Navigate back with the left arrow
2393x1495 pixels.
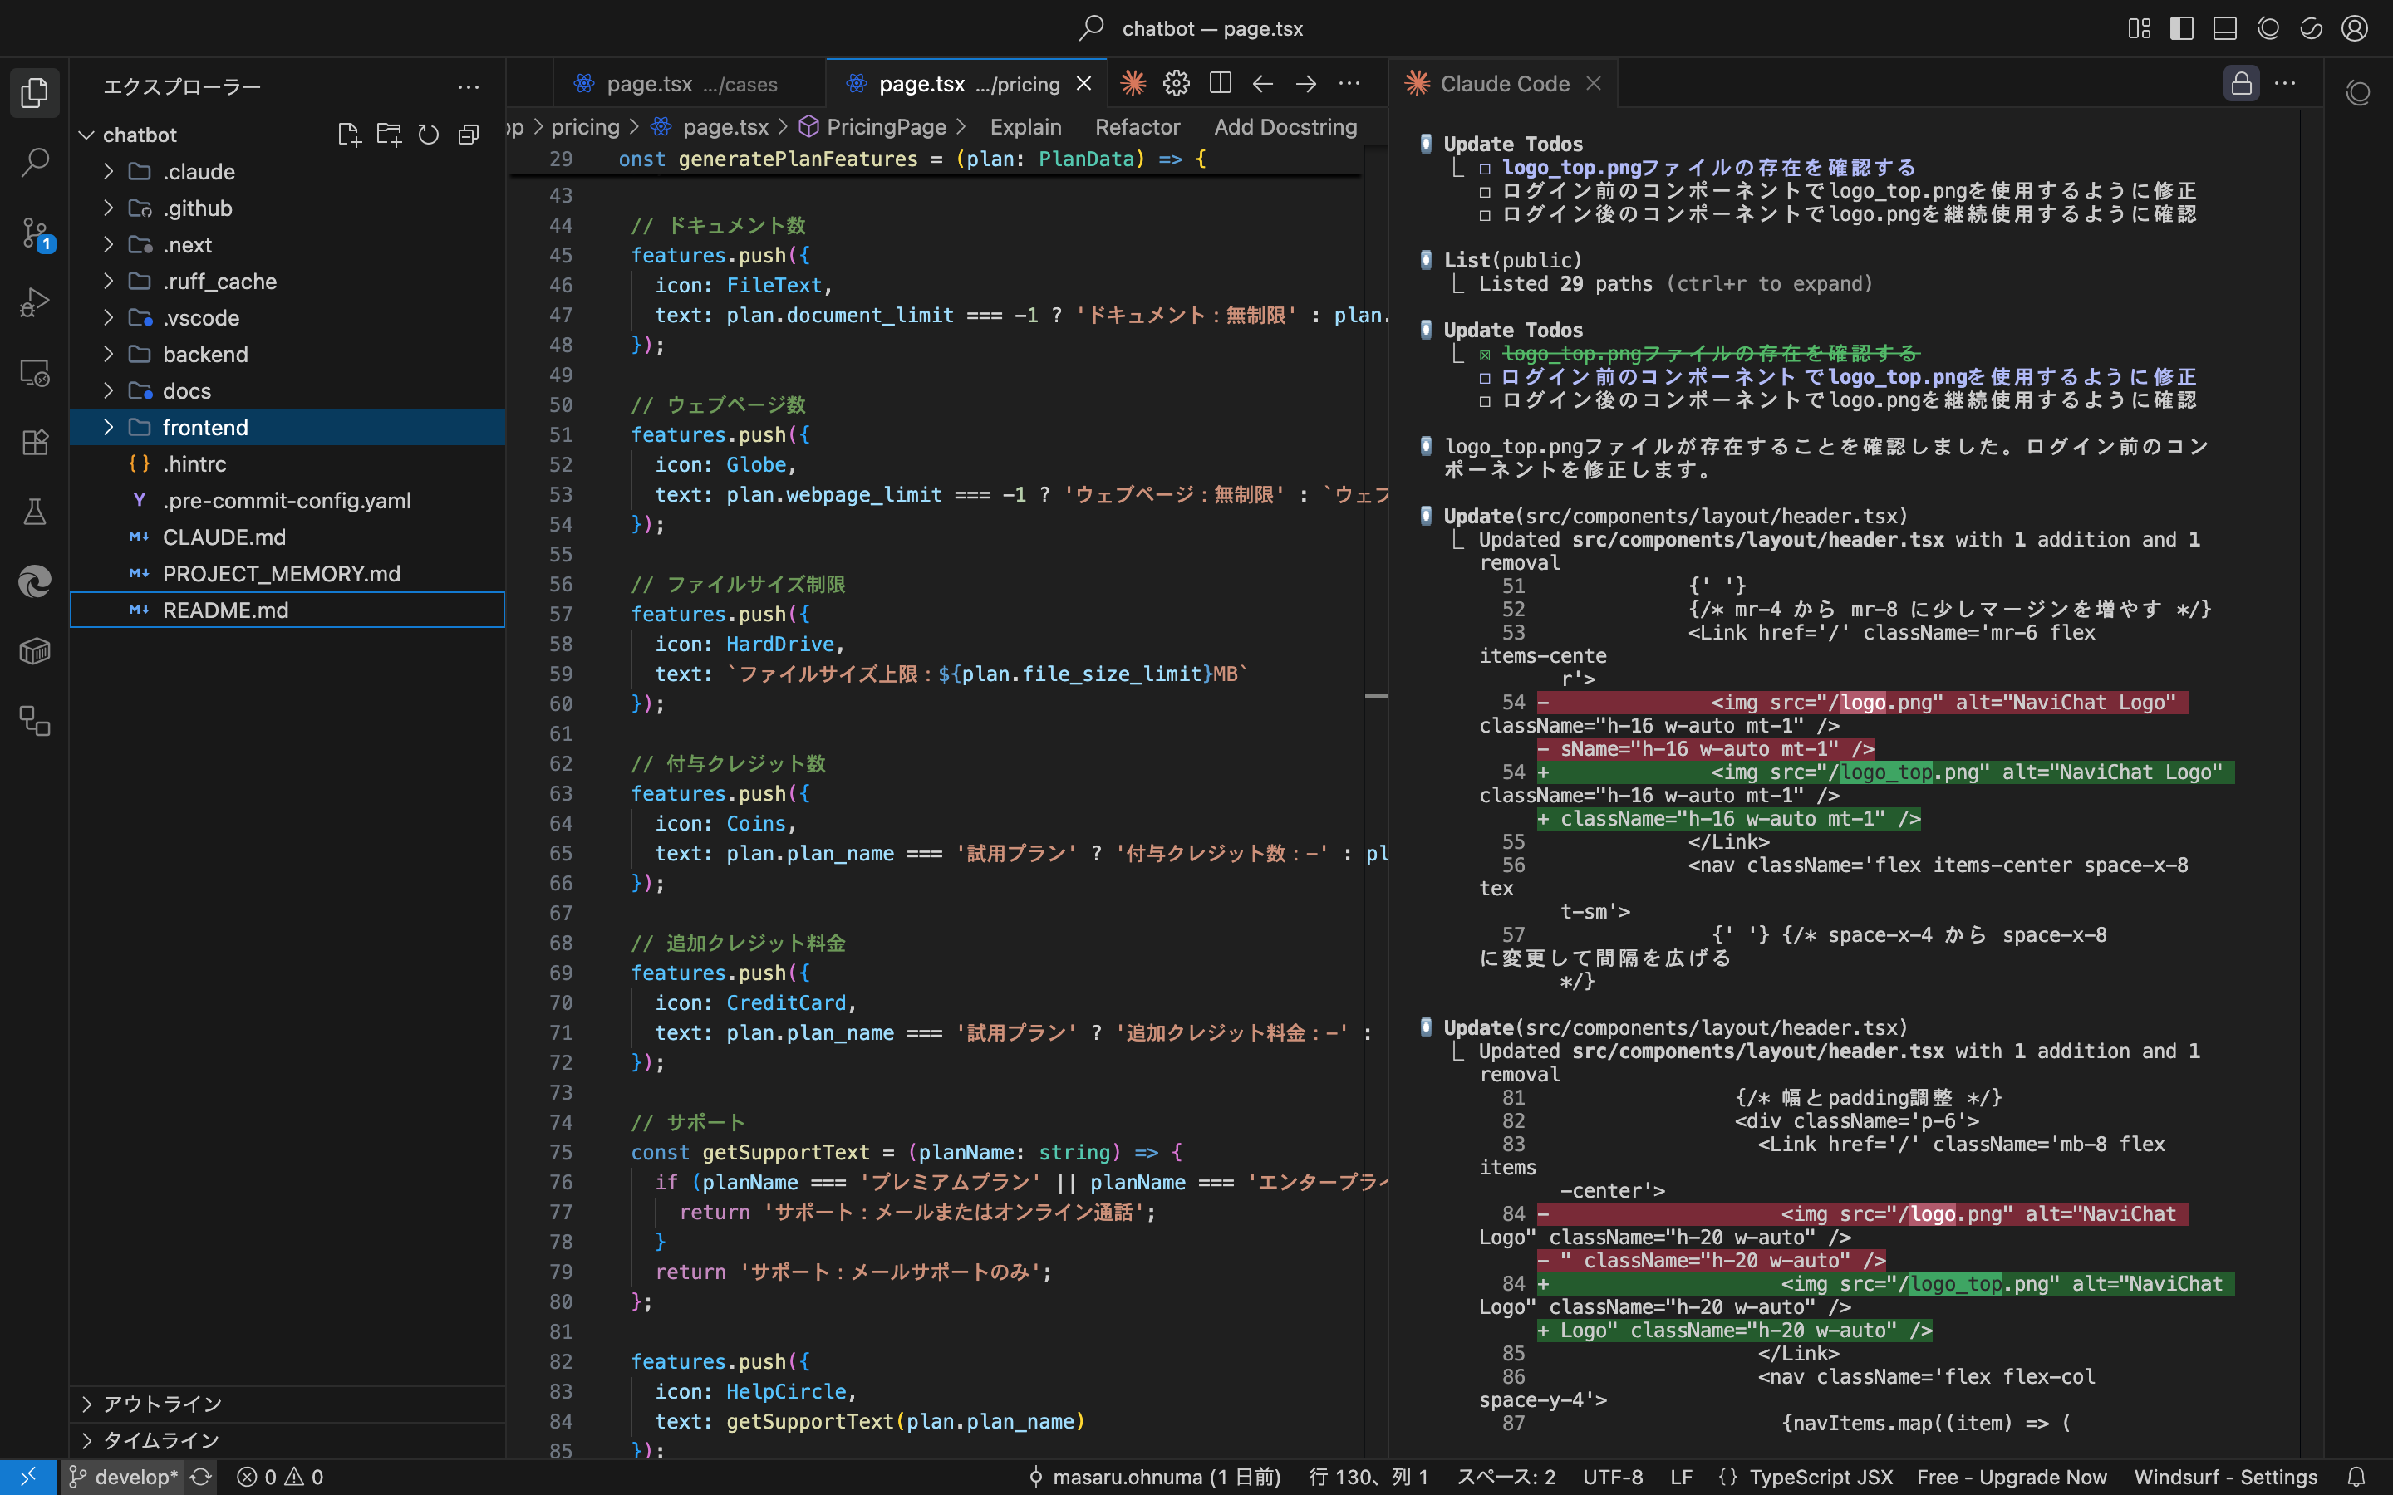(x=1263, y=84)
